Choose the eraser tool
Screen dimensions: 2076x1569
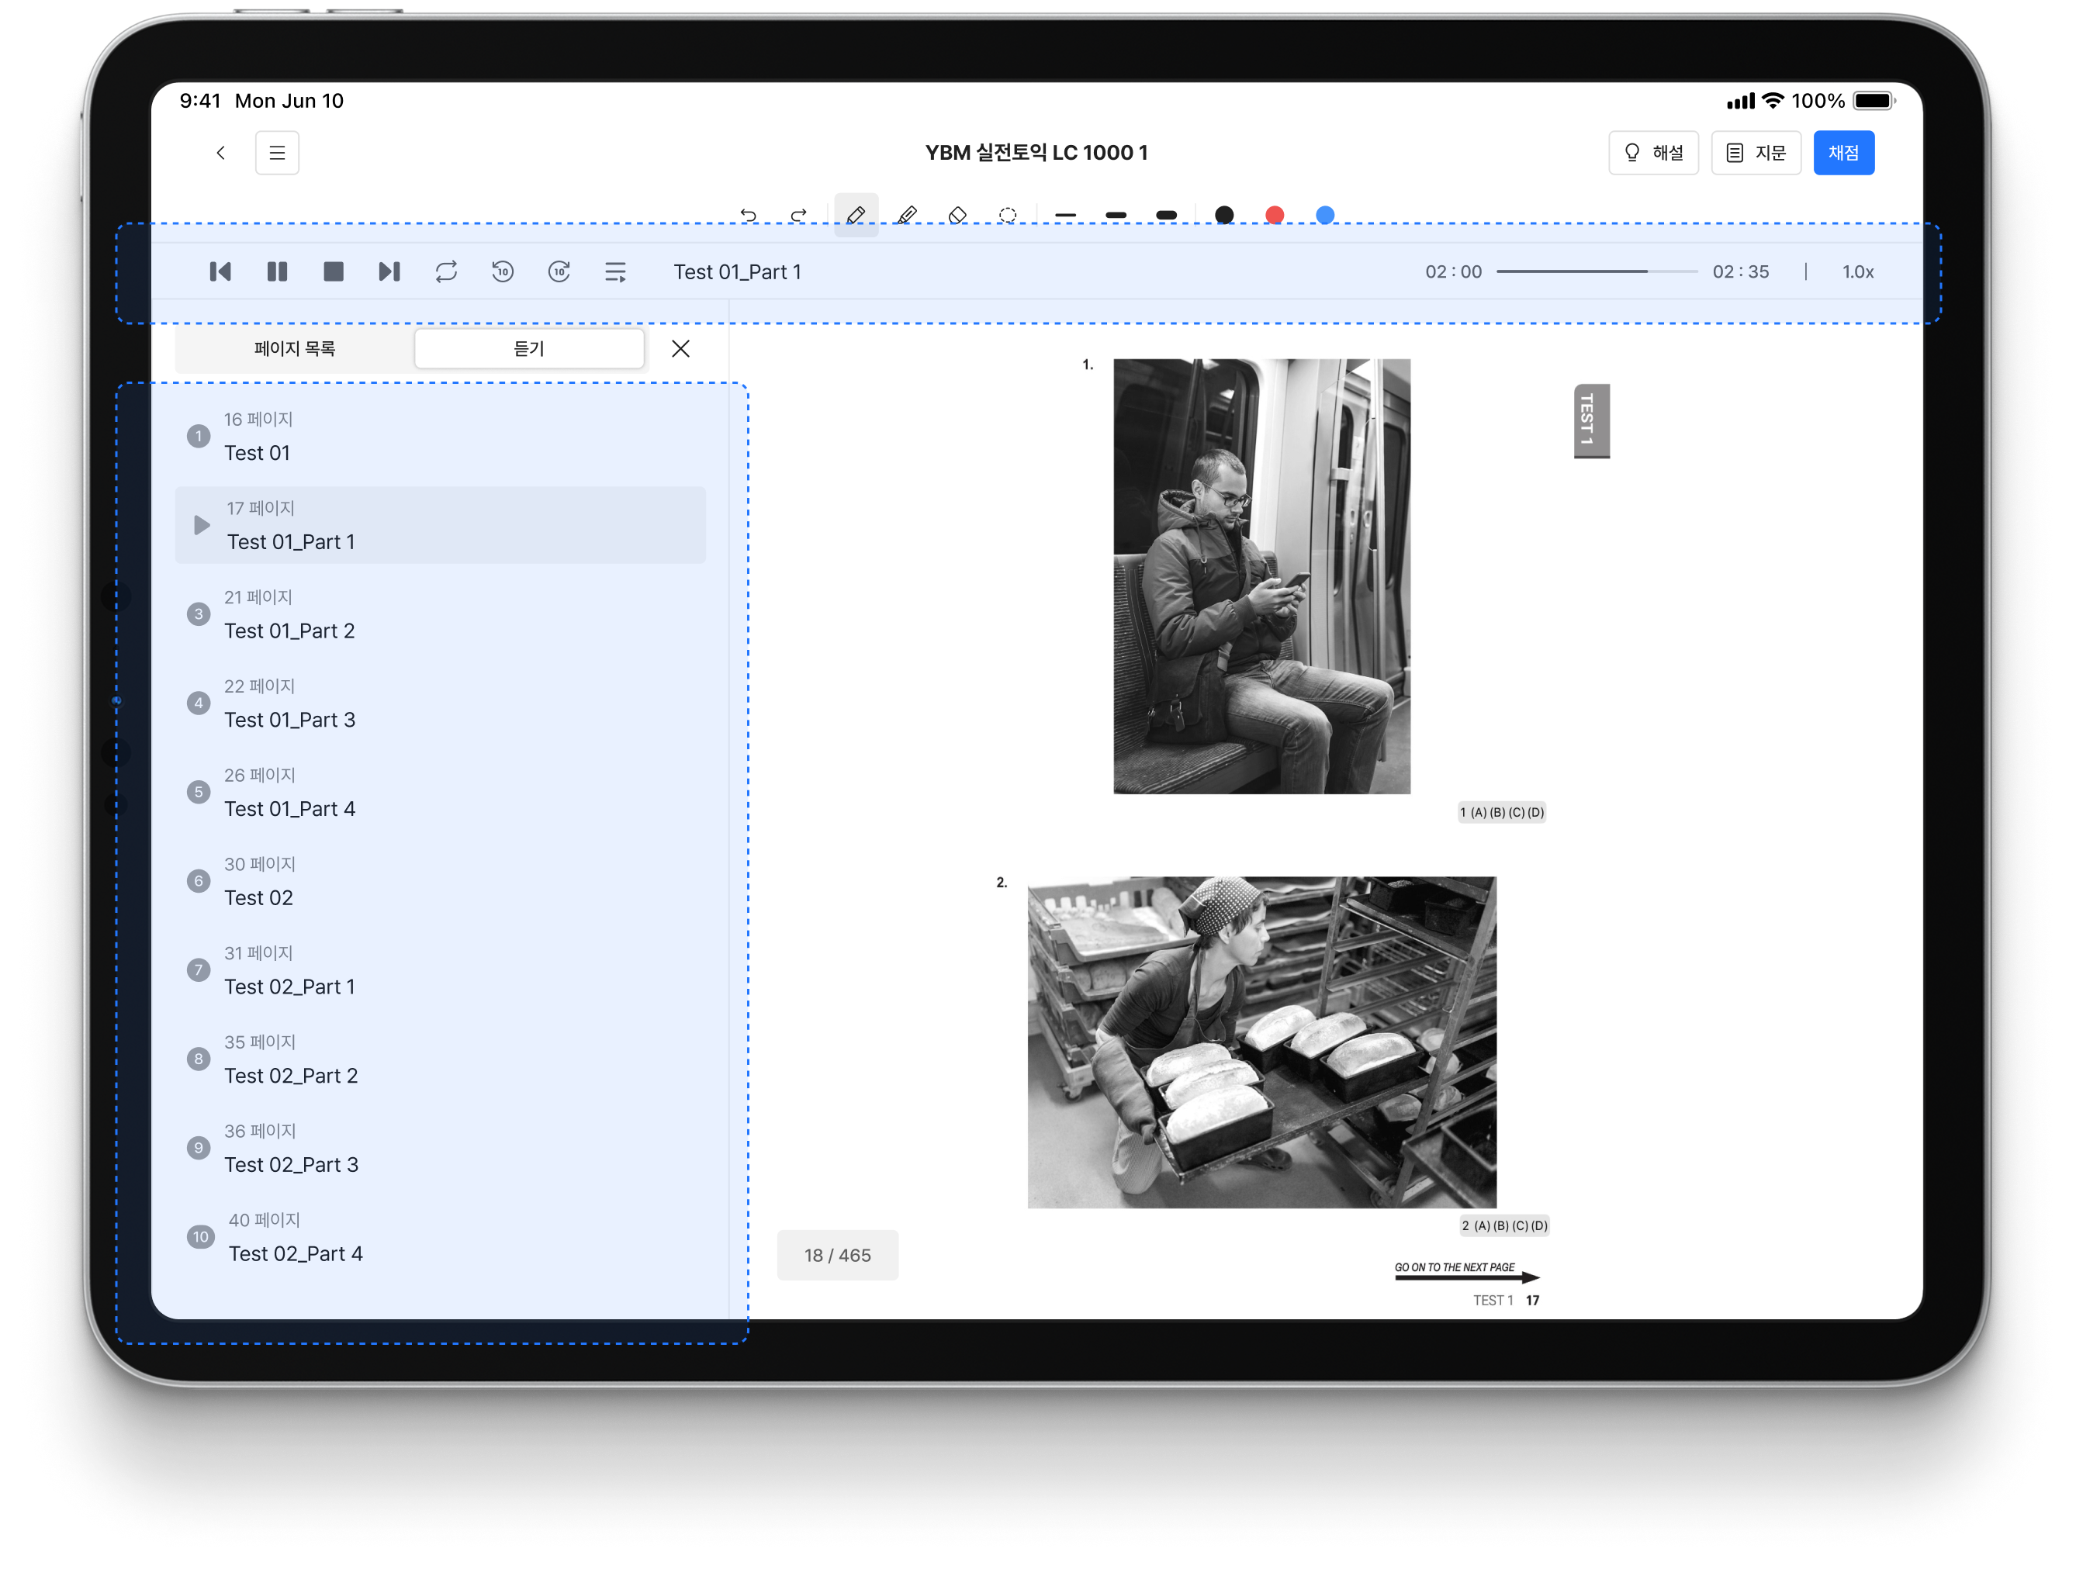[957, 216]
